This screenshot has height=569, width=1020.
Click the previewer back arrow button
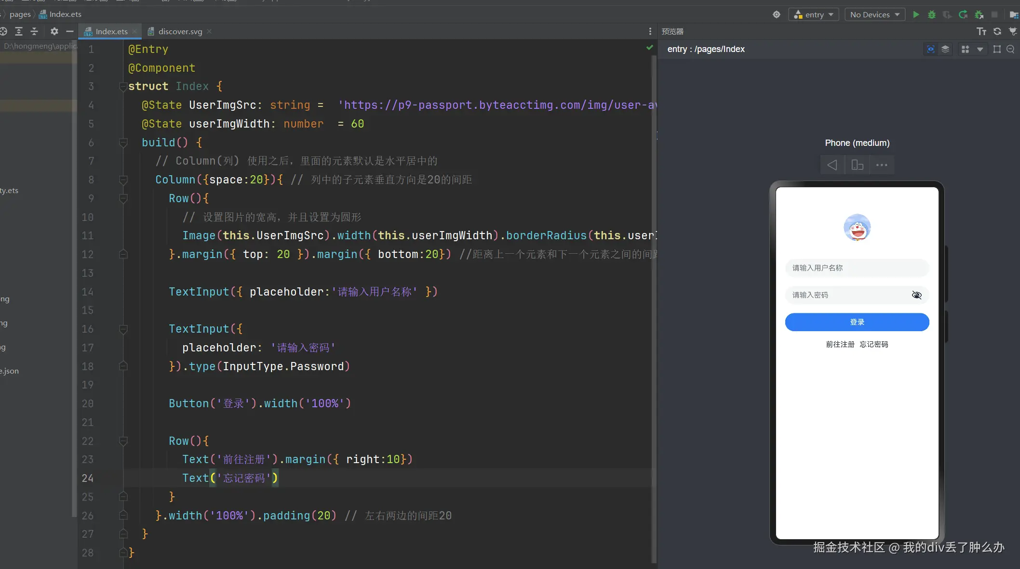coord(832,165)
